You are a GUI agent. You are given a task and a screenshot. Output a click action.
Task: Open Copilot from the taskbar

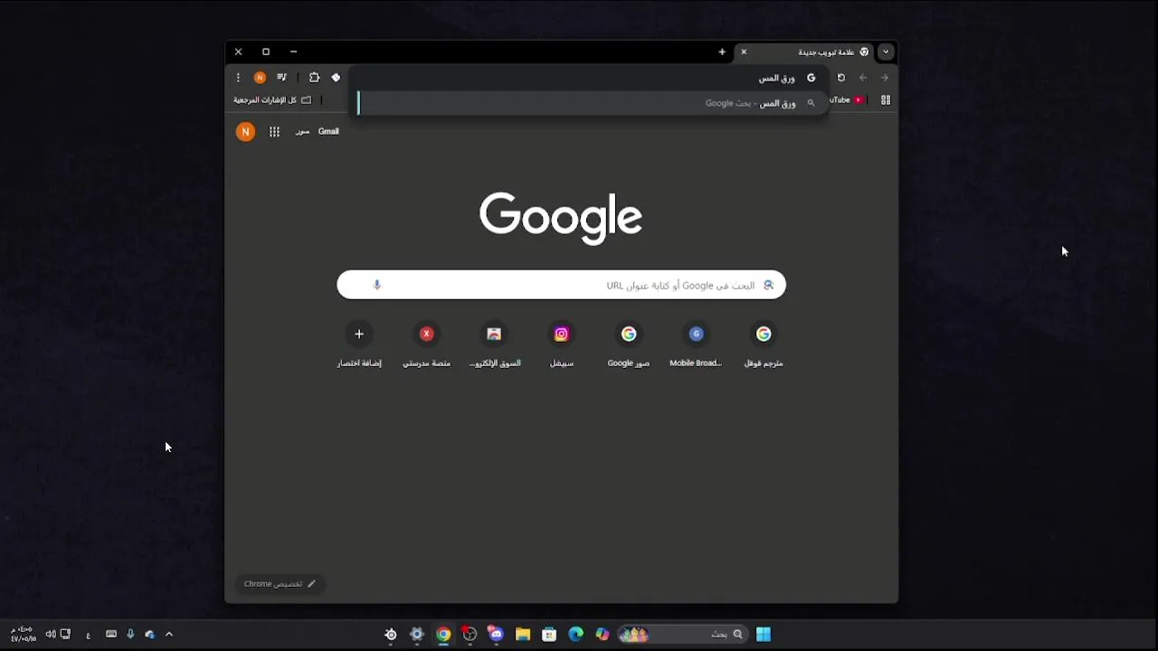602,634
